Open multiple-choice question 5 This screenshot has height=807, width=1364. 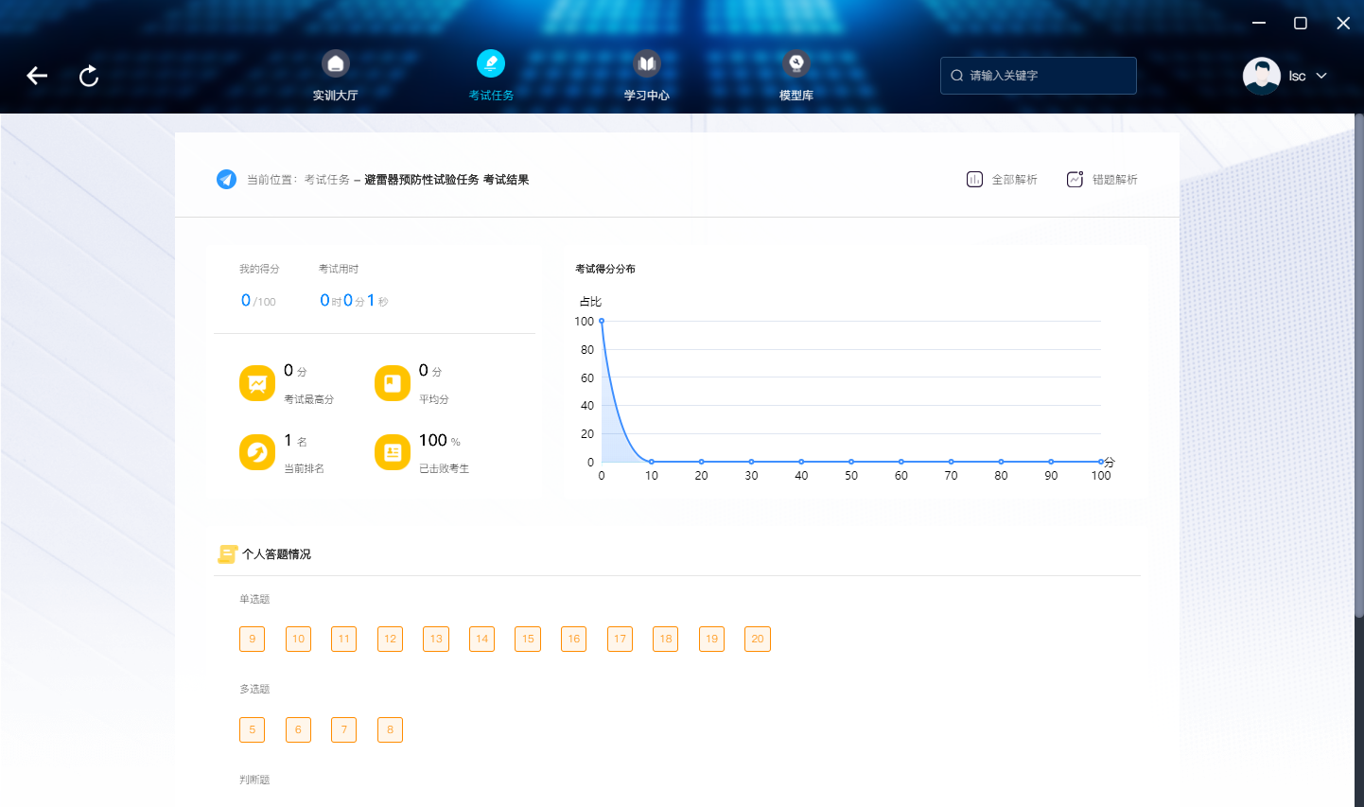click(x=252, y=729)
